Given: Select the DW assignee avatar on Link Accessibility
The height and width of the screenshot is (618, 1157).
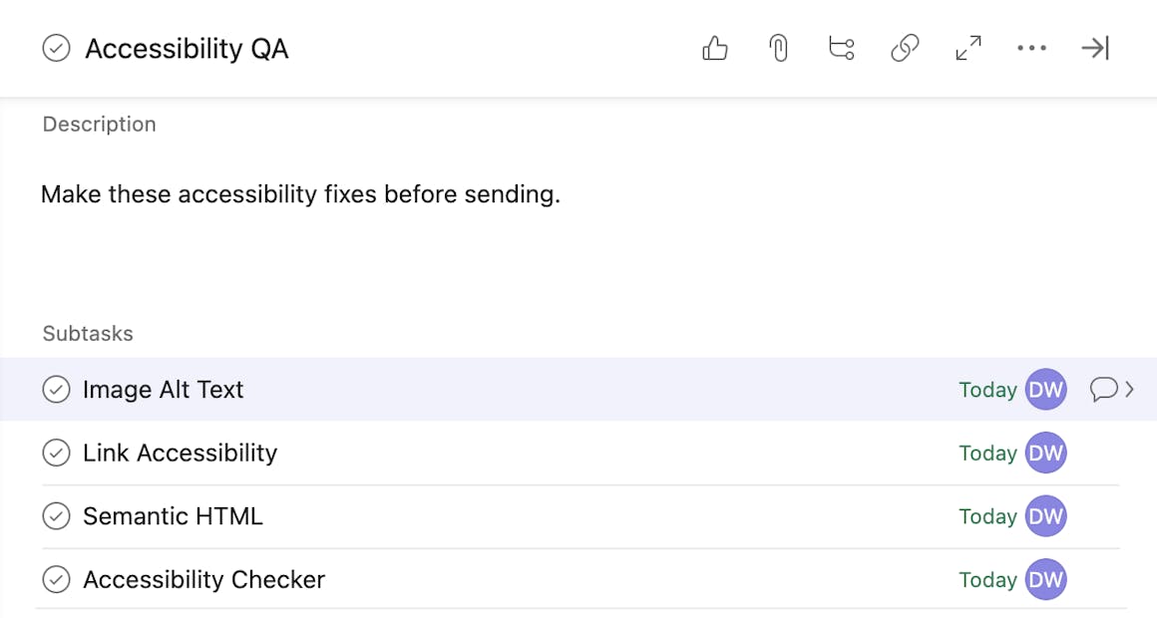Looking at the screenshot, I should pos(1045,453).
